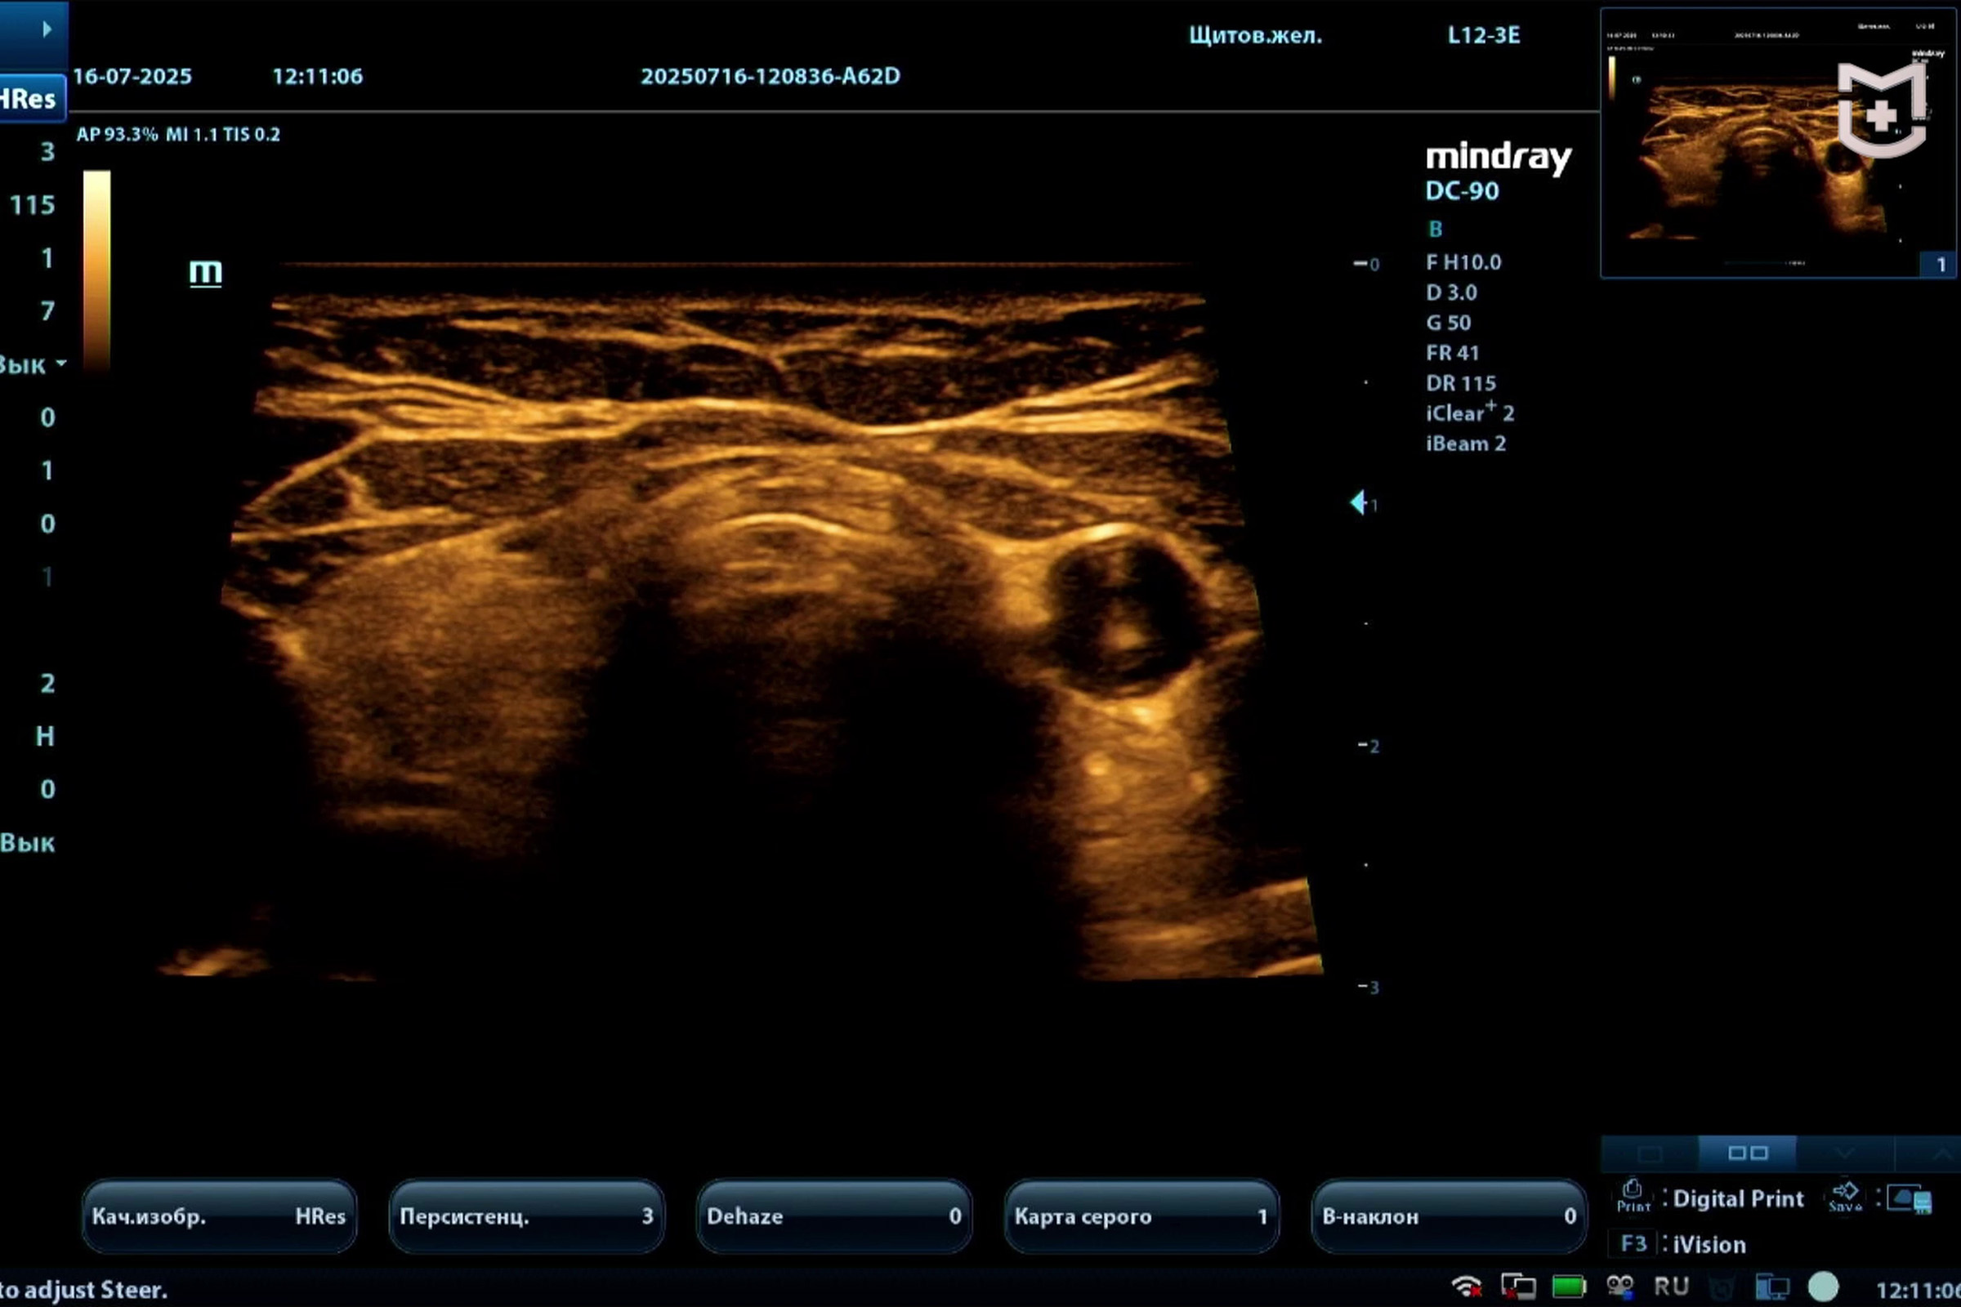Expand the side menu using the top-left arrow

click(46, 29)
